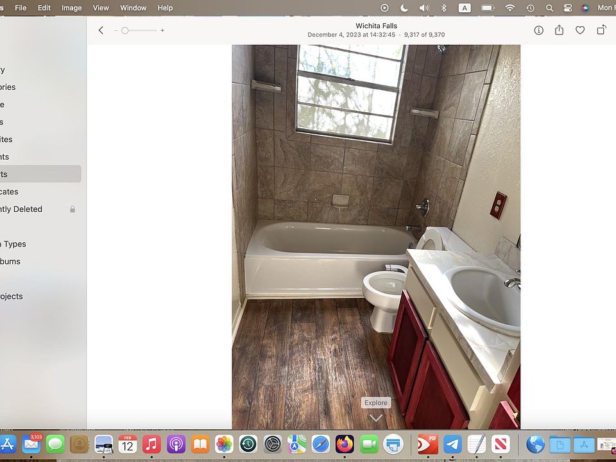Open FaceTime from the Dock

[370, 445]
